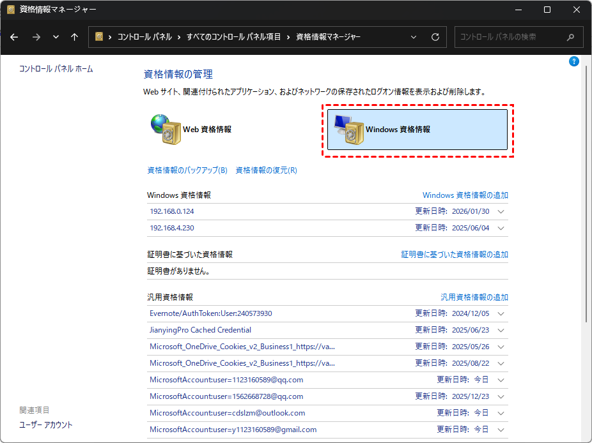Screen dimensions: 592x443
Task: Maximize the 資格情報マネージャー window
Action: (x=547, y=10)
